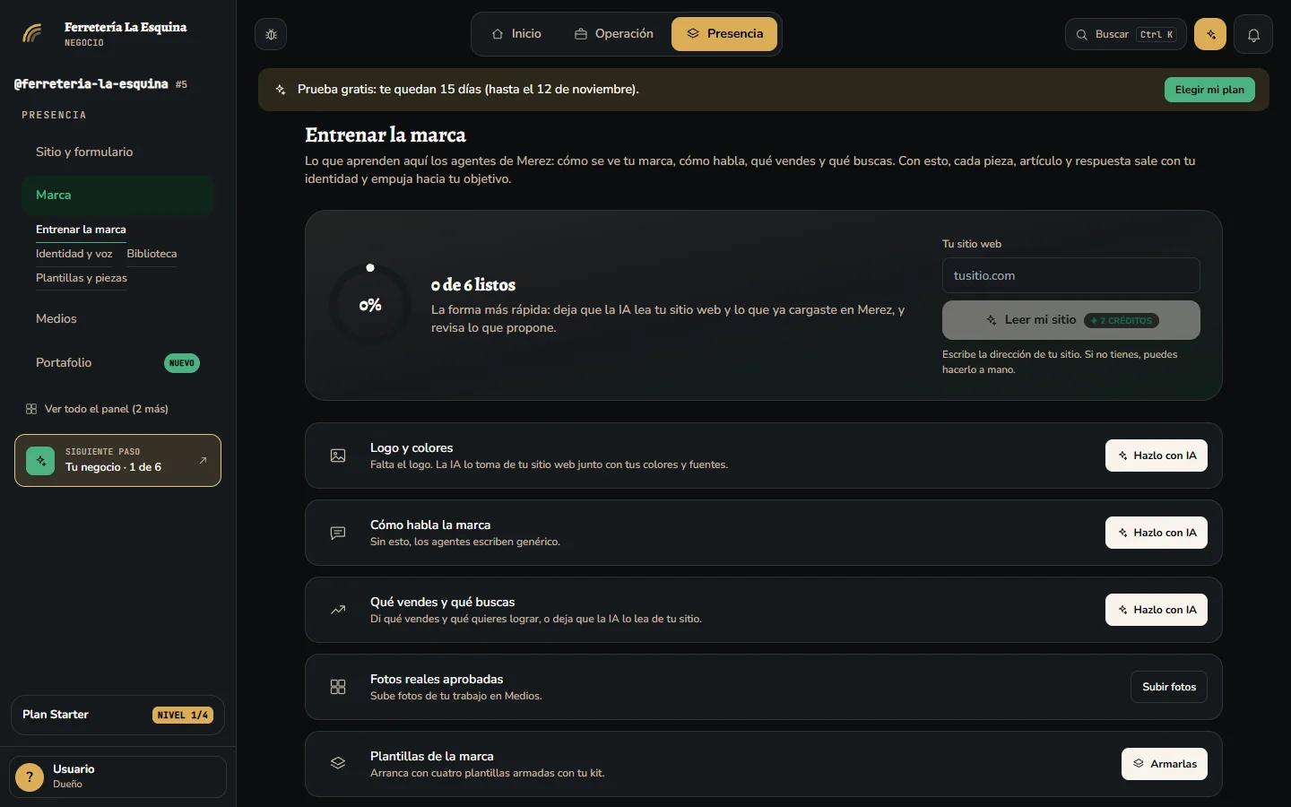The height and width of the screenshot is (807, 1291).
Task: Click Hazlo con IA for Qué vendes y qué buscas
Action: pyautogui.click(x=1157, y=610)
